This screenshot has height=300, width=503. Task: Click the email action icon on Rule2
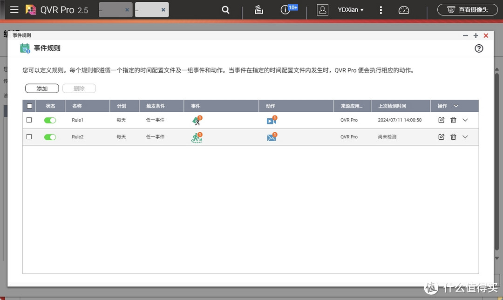pyautogui.click(x=272, y=137)
